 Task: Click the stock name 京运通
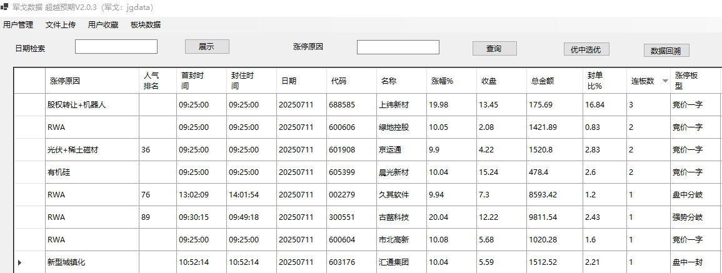pyautogui.click(x=401, y=150)
